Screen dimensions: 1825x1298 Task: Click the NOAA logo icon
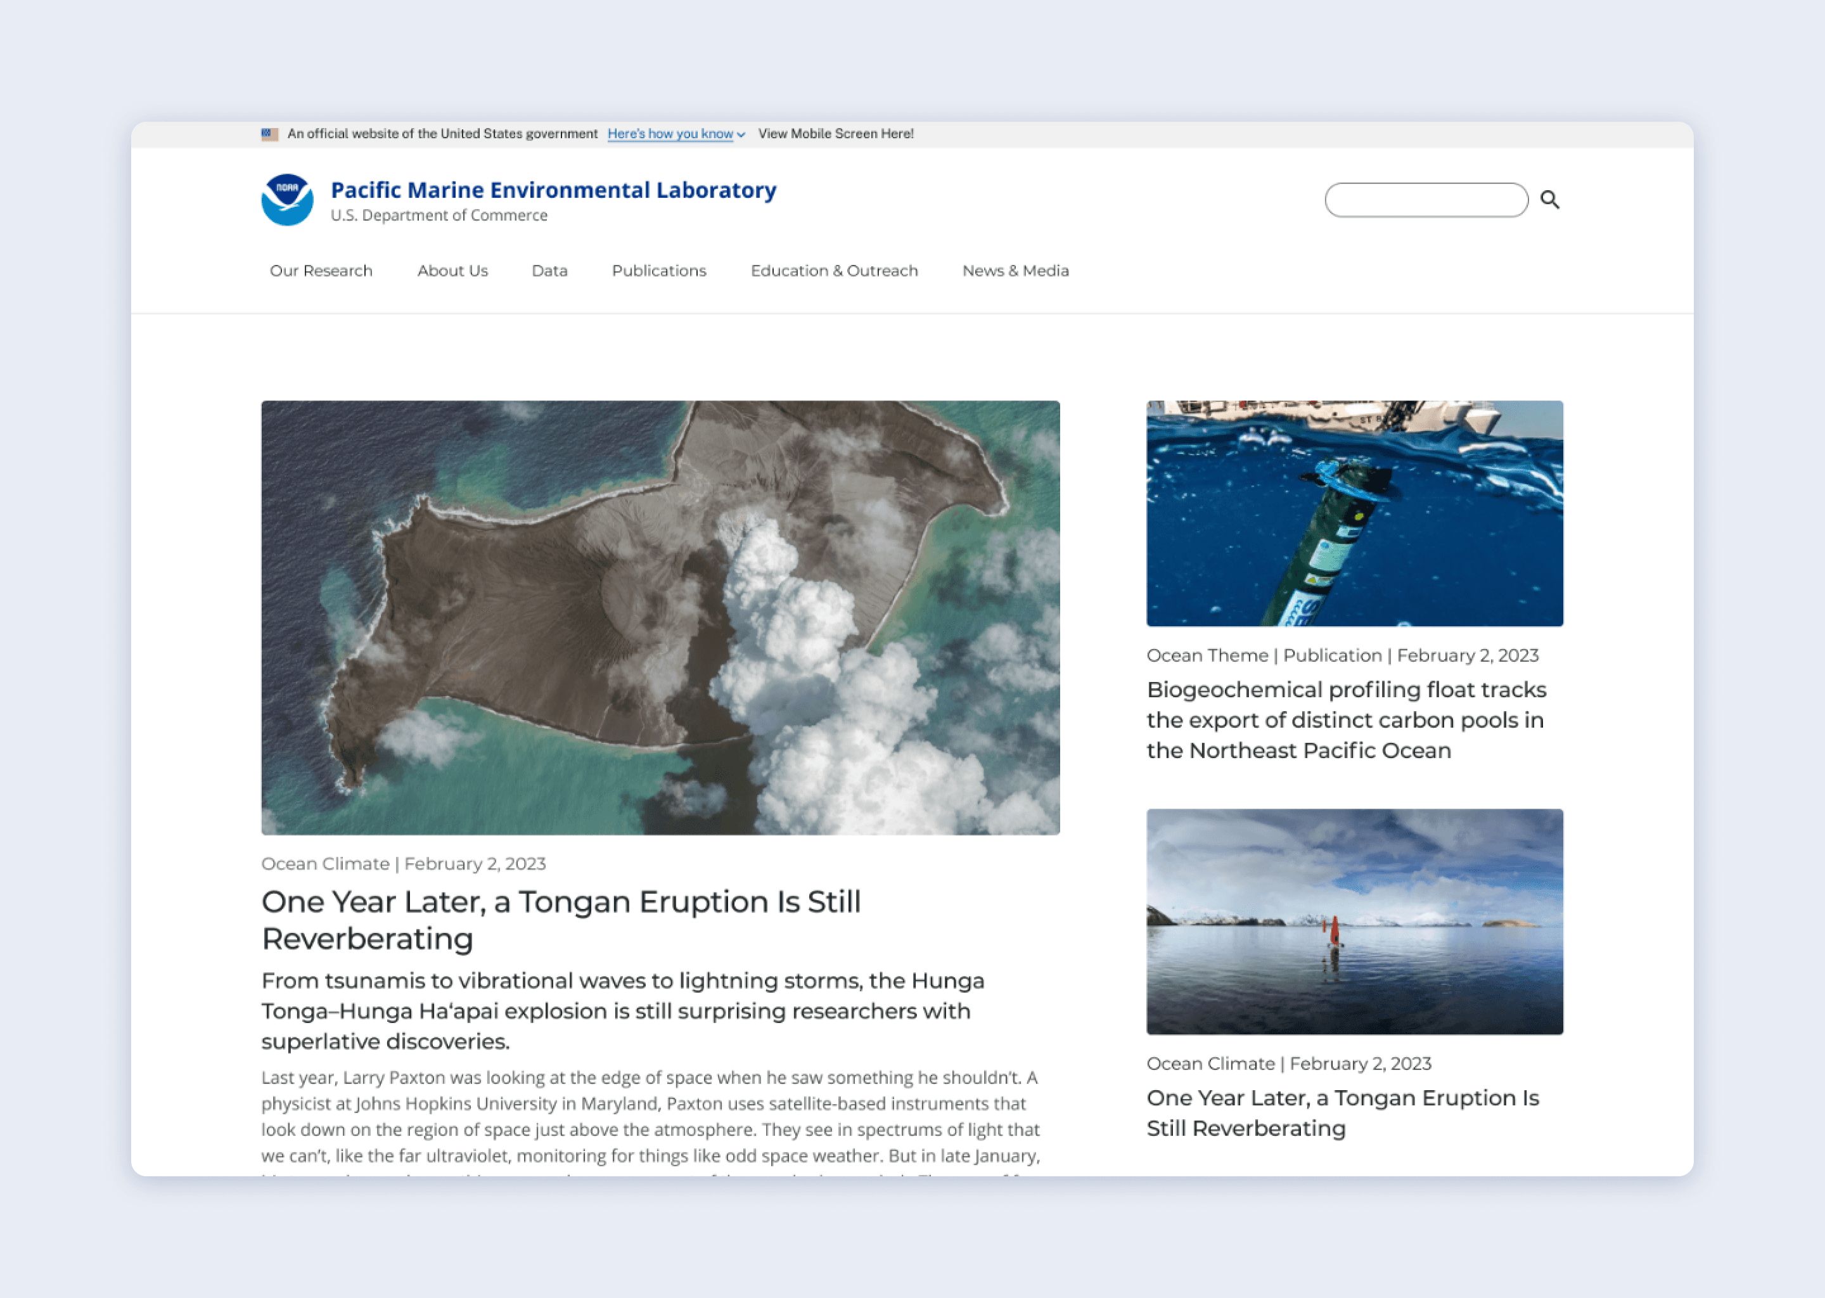point(287,200)
